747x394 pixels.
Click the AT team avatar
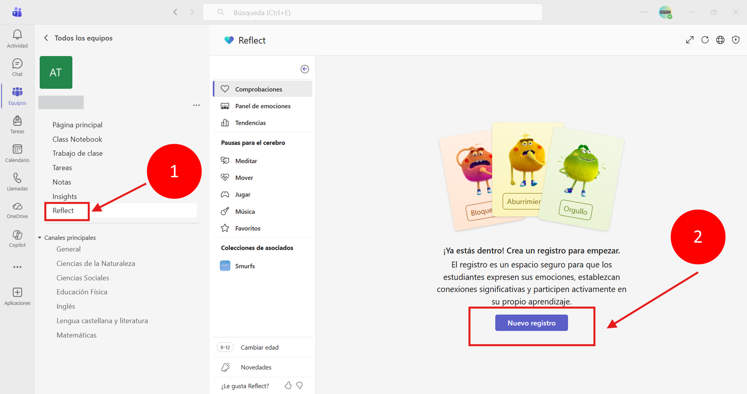click(56, 73)
